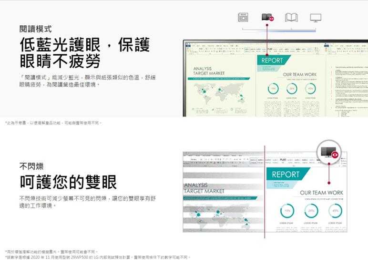Click the 不閃爍 section label

click(31, 166)
